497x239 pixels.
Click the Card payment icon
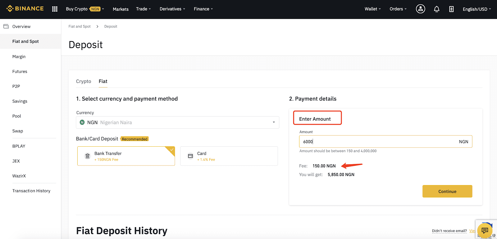pos(190,156)
